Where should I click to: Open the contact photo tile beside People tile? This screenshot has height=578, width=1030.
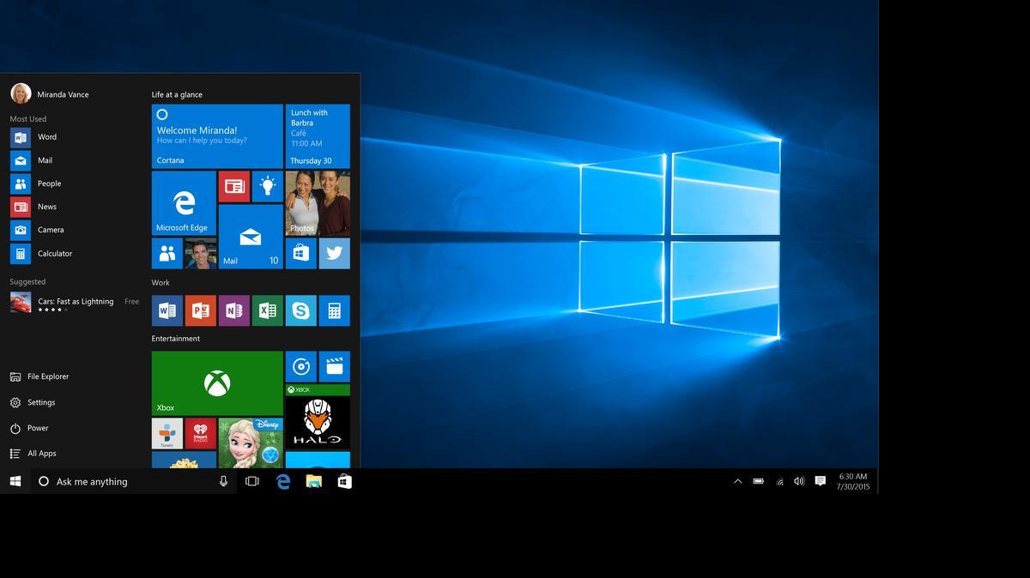(200, 254)
